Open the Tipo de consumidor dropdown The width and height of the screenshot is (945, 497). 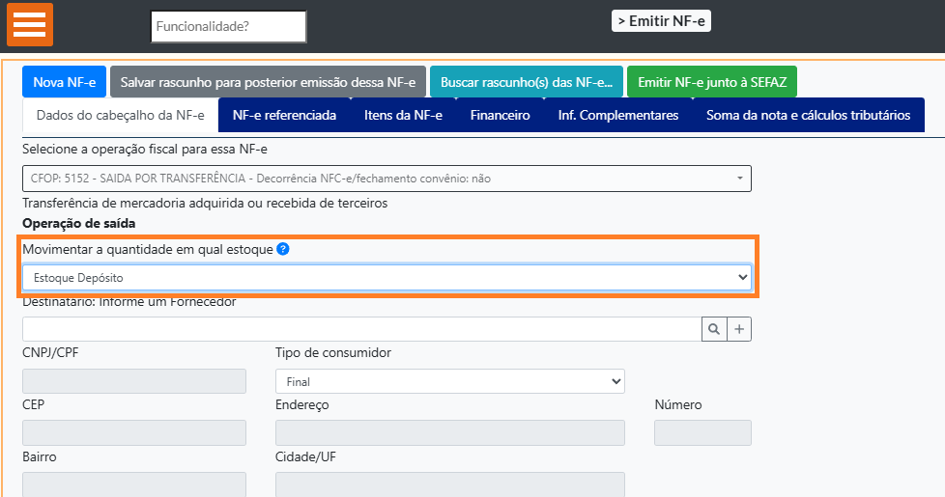(x=449, y=381)
